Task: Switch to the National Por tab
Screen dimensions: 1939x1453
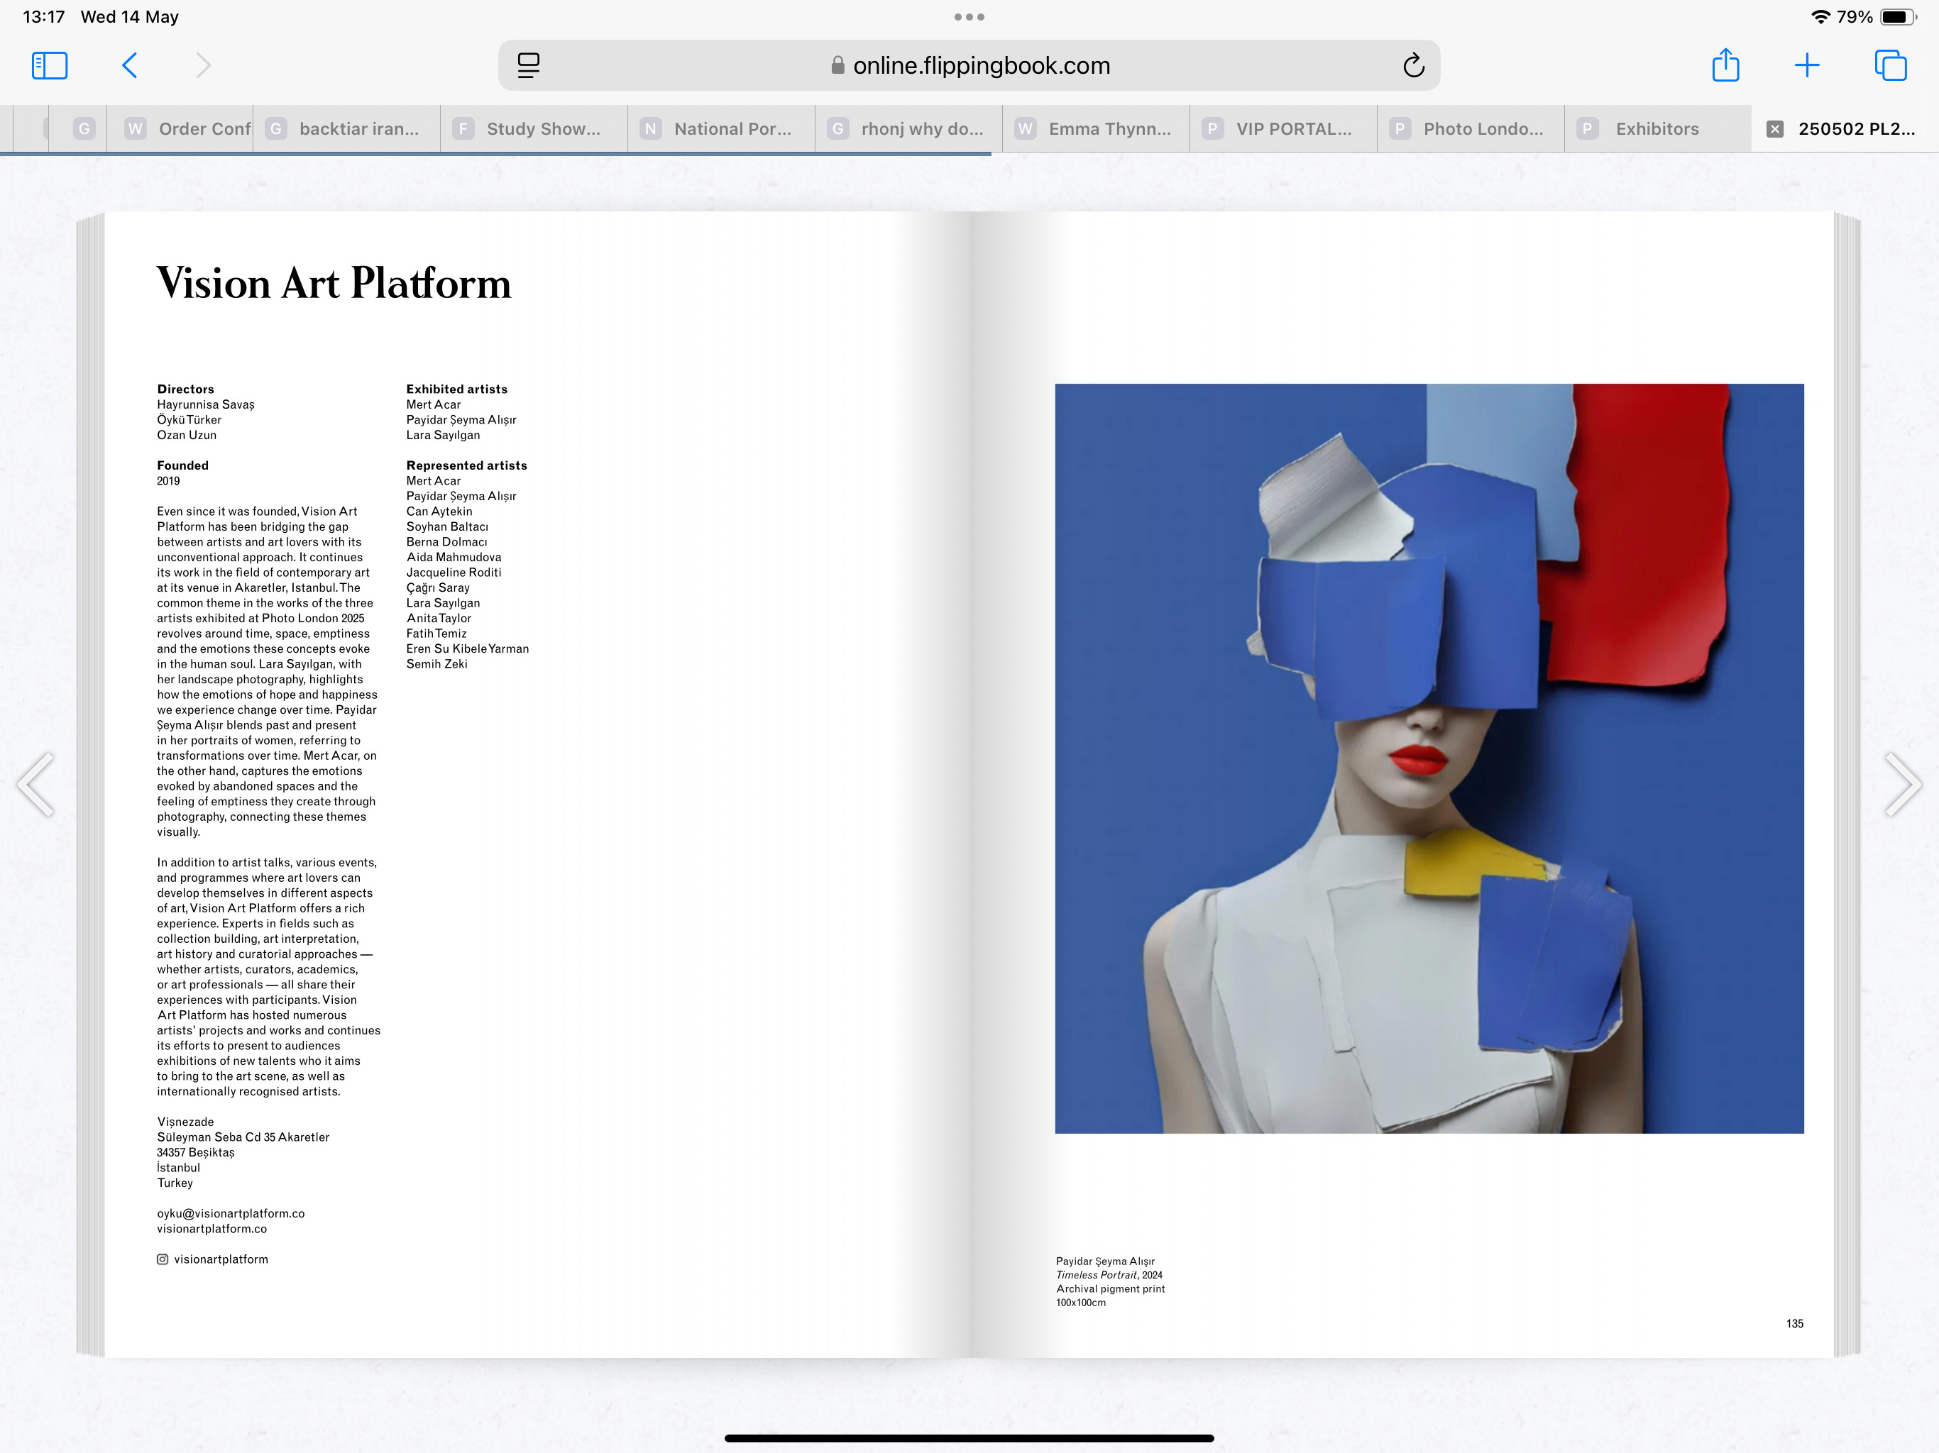Action: point(721,129)
